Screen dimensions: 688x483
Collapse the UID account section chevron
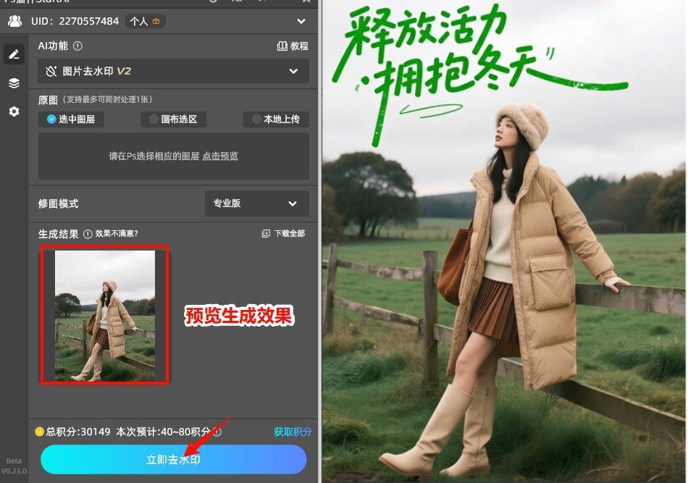coord(302,21)
